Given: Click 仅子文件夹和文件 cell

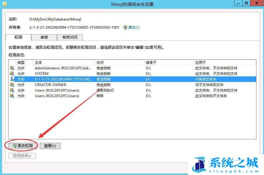Looking at the screenshot, I should click(209, 85).
